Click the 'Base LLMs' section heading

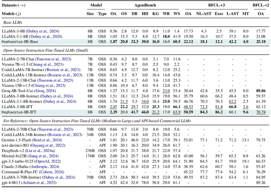13,22
